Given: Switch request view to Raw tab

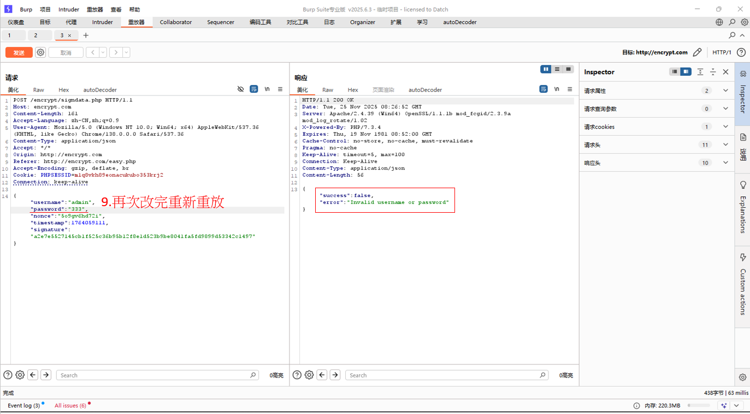Looking at the screenshot, I should point(38,90).
